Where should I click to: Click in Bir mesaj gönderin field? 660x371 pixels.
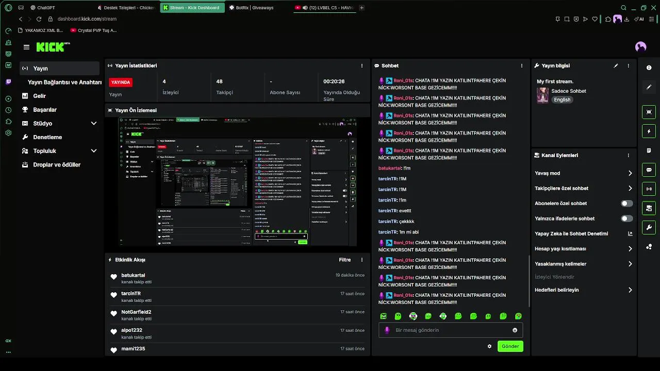click(x=451, y=330)
